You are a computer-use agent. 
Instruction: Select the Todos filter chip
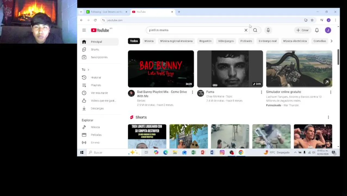134,41
